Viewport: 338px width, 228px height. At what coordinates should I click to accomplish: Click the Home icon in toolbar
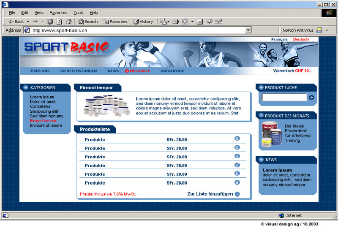(x=69, y=22)
